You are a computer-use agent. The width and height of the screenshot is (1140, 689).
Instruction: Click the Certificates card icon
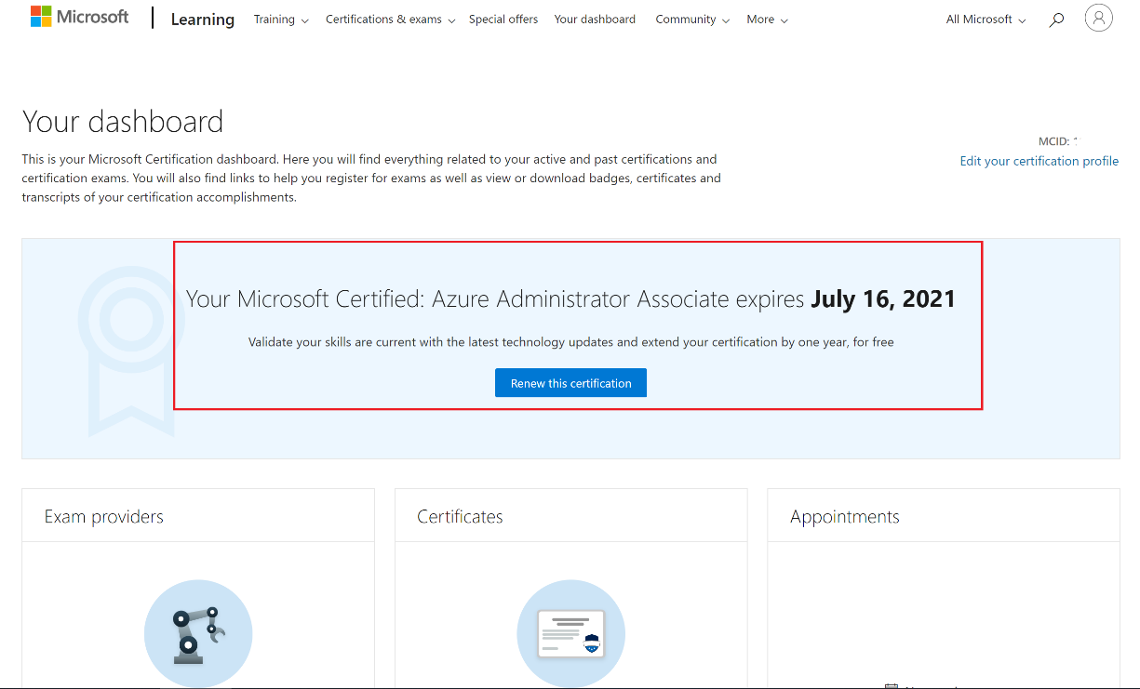coord(571,633)
